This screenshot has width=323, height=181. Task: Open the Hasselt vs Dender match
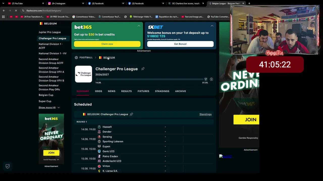pyautogui.click(x=144, y=129)
